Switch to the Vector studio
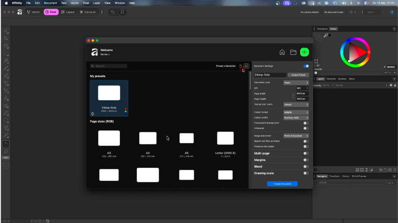The height and width of the screenshot is (223, 398). pyautogui.click(x=33, y=12)
